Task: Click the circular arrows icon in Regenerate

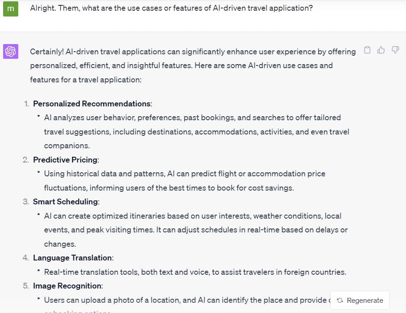Action: point(340,301)
